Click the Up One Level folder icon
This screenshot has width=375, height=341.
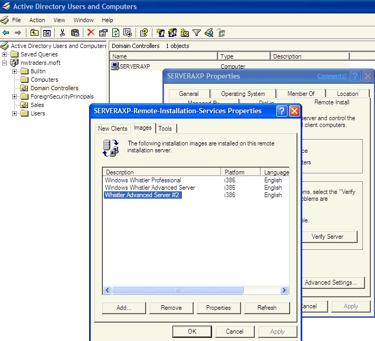[34, 33]
